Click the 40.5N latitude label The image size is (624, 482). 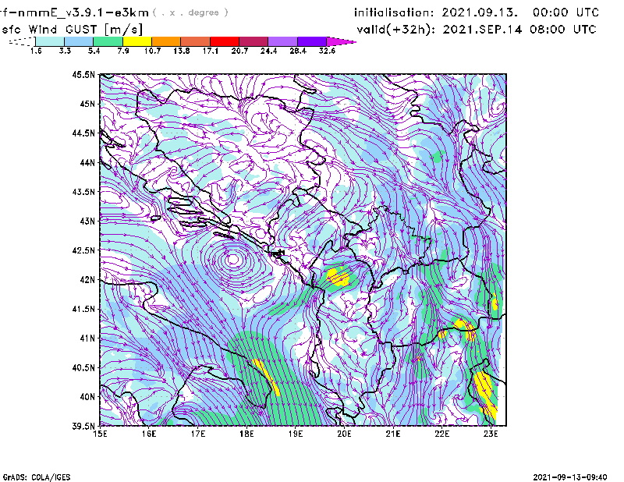pyautogui.click(x=83, y=368)
